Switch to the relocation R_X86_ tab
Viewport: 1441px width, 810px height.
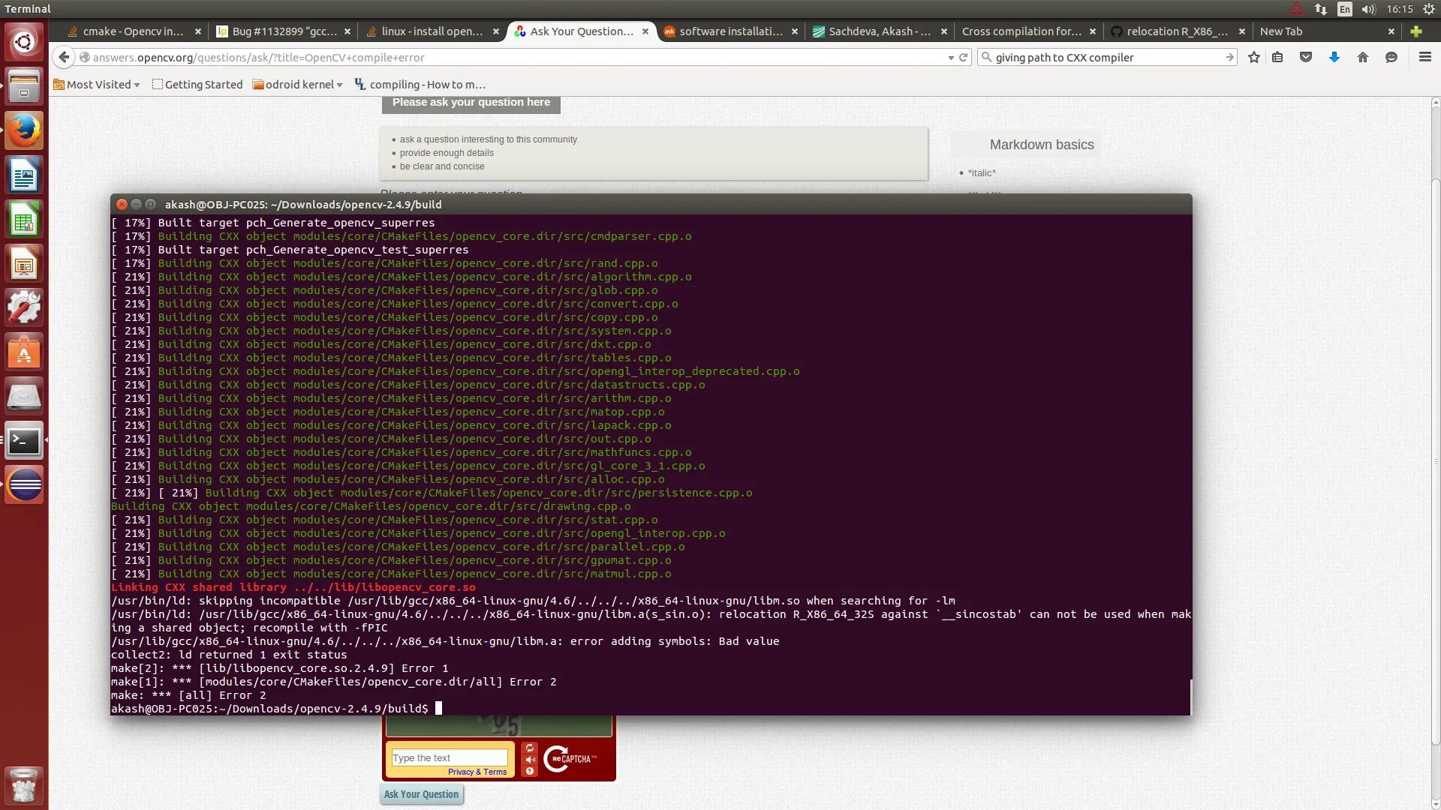1176,31
